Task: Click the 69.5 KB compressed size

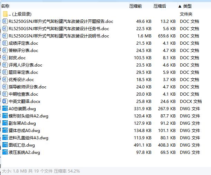Action: tap(168, 152)
